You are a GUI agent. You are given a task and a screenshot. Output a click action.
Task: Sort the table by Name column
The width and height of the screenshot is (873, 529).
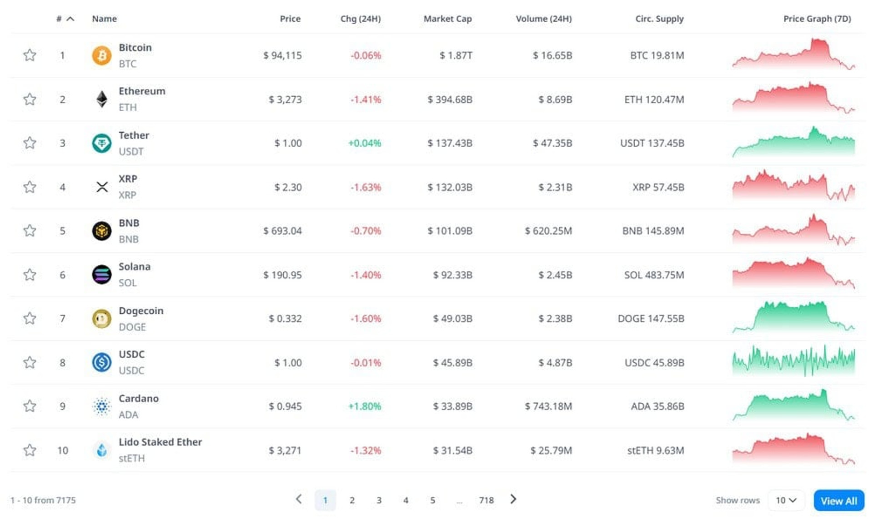coord(104,19)
